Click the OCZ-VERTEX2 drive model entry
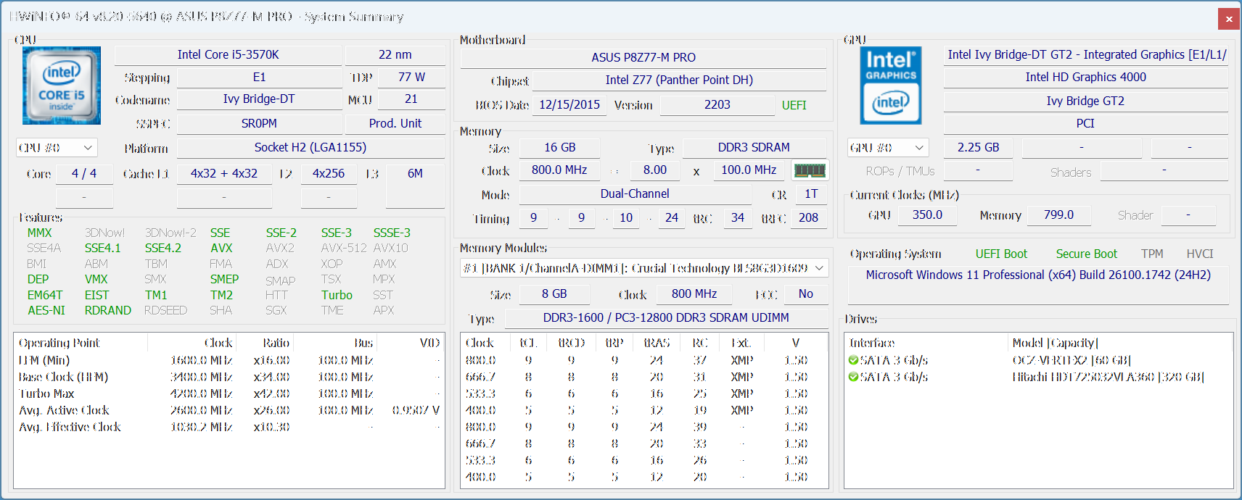 coord(1071,360)
